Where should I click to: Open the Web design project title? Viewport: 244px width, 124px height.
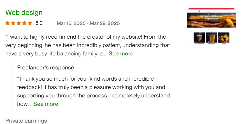tap(24, 13)
